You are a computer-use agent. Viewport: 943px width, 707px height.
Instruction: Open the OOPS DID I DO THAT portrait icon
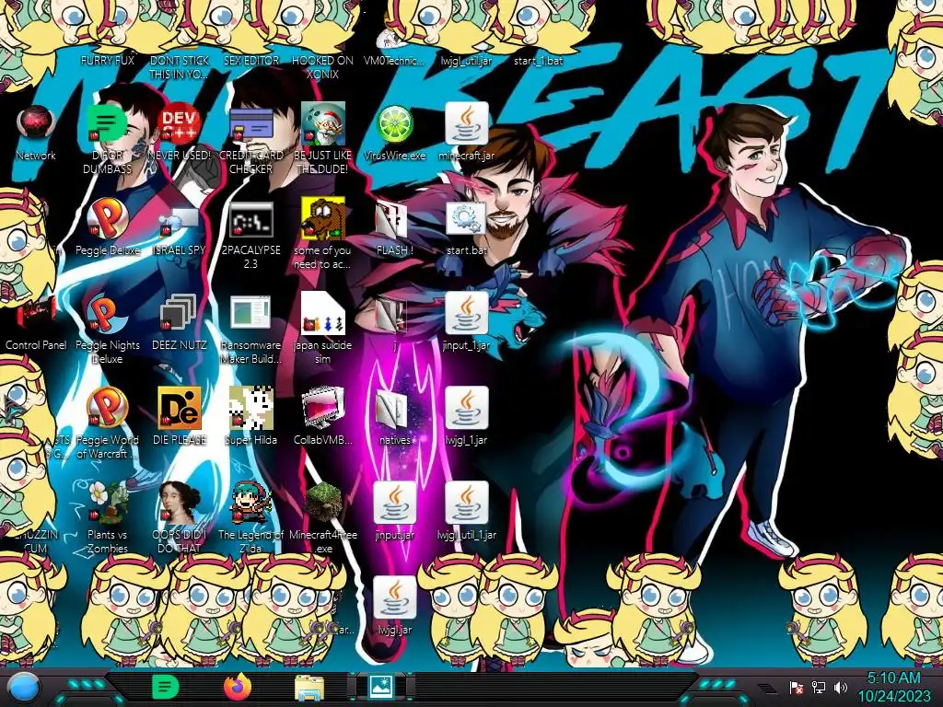[180, 504]
